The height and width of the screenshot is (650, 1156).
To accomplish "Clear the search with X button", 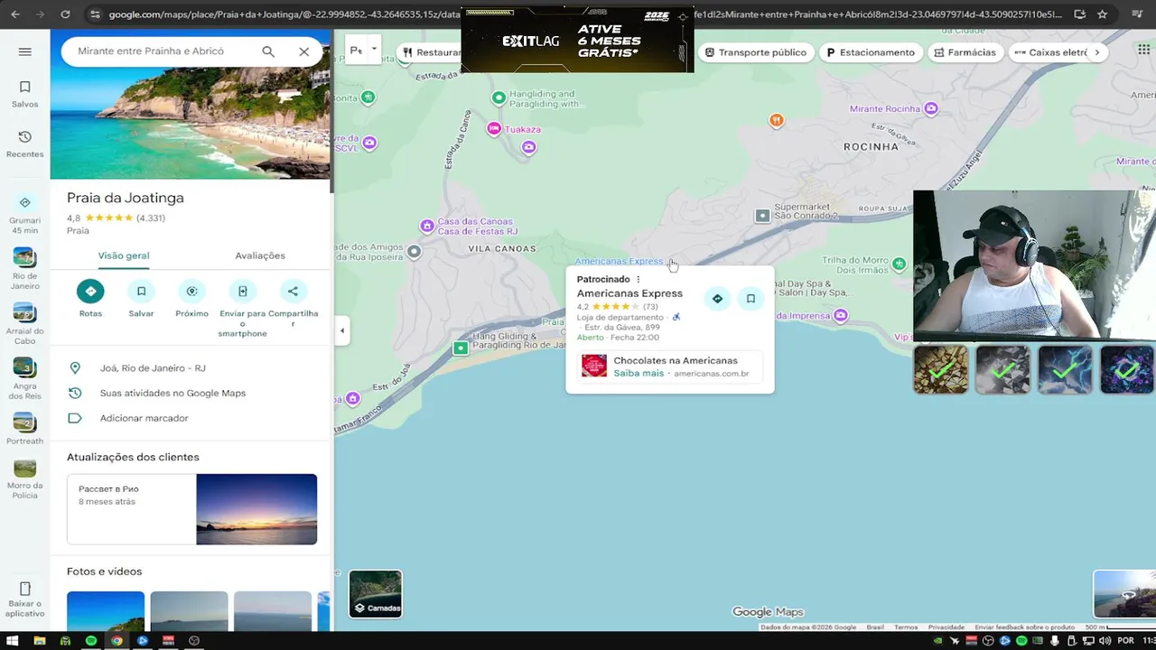I will coord(304,51).
